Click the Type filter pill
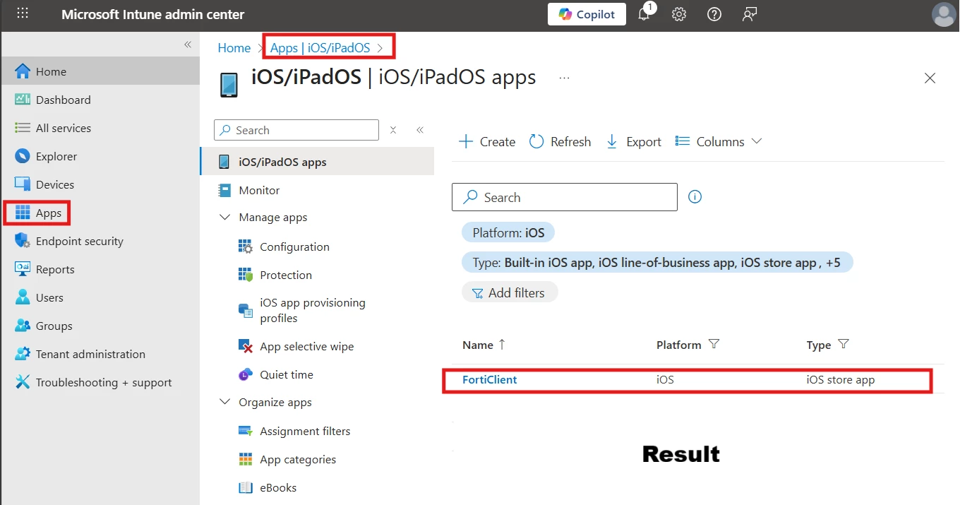Screen dimensions: 960x505 point(657,262)
